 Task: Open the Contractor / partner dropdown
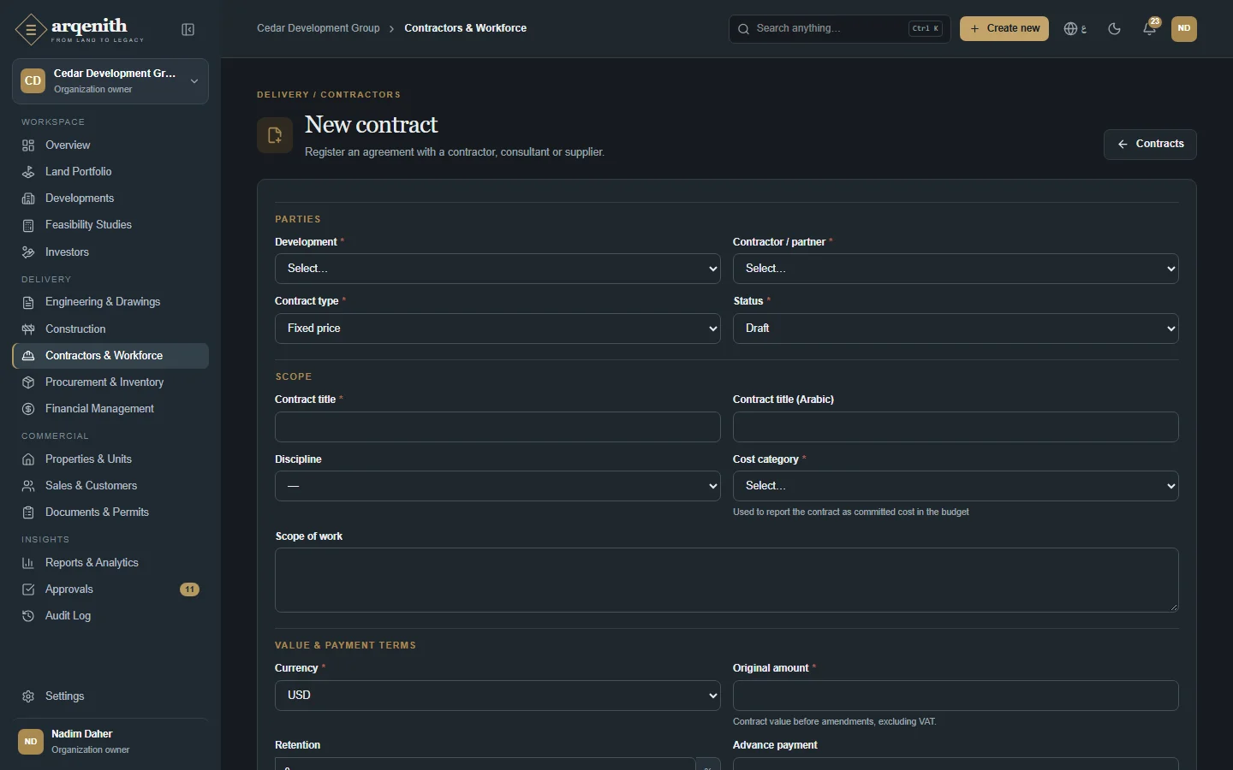(x=956, y=269)
